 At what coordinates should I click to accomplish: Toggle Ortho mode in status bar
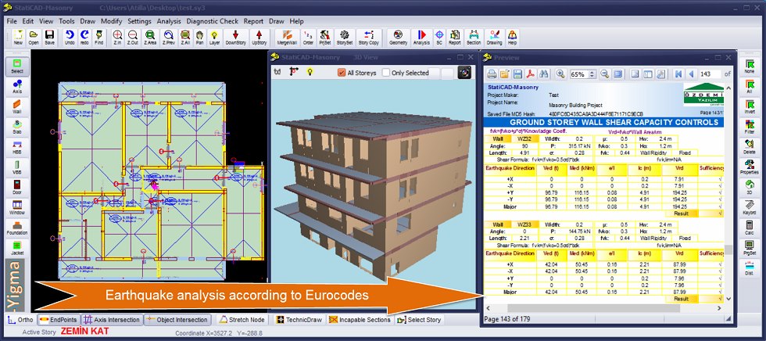click(x=20, y=320)
